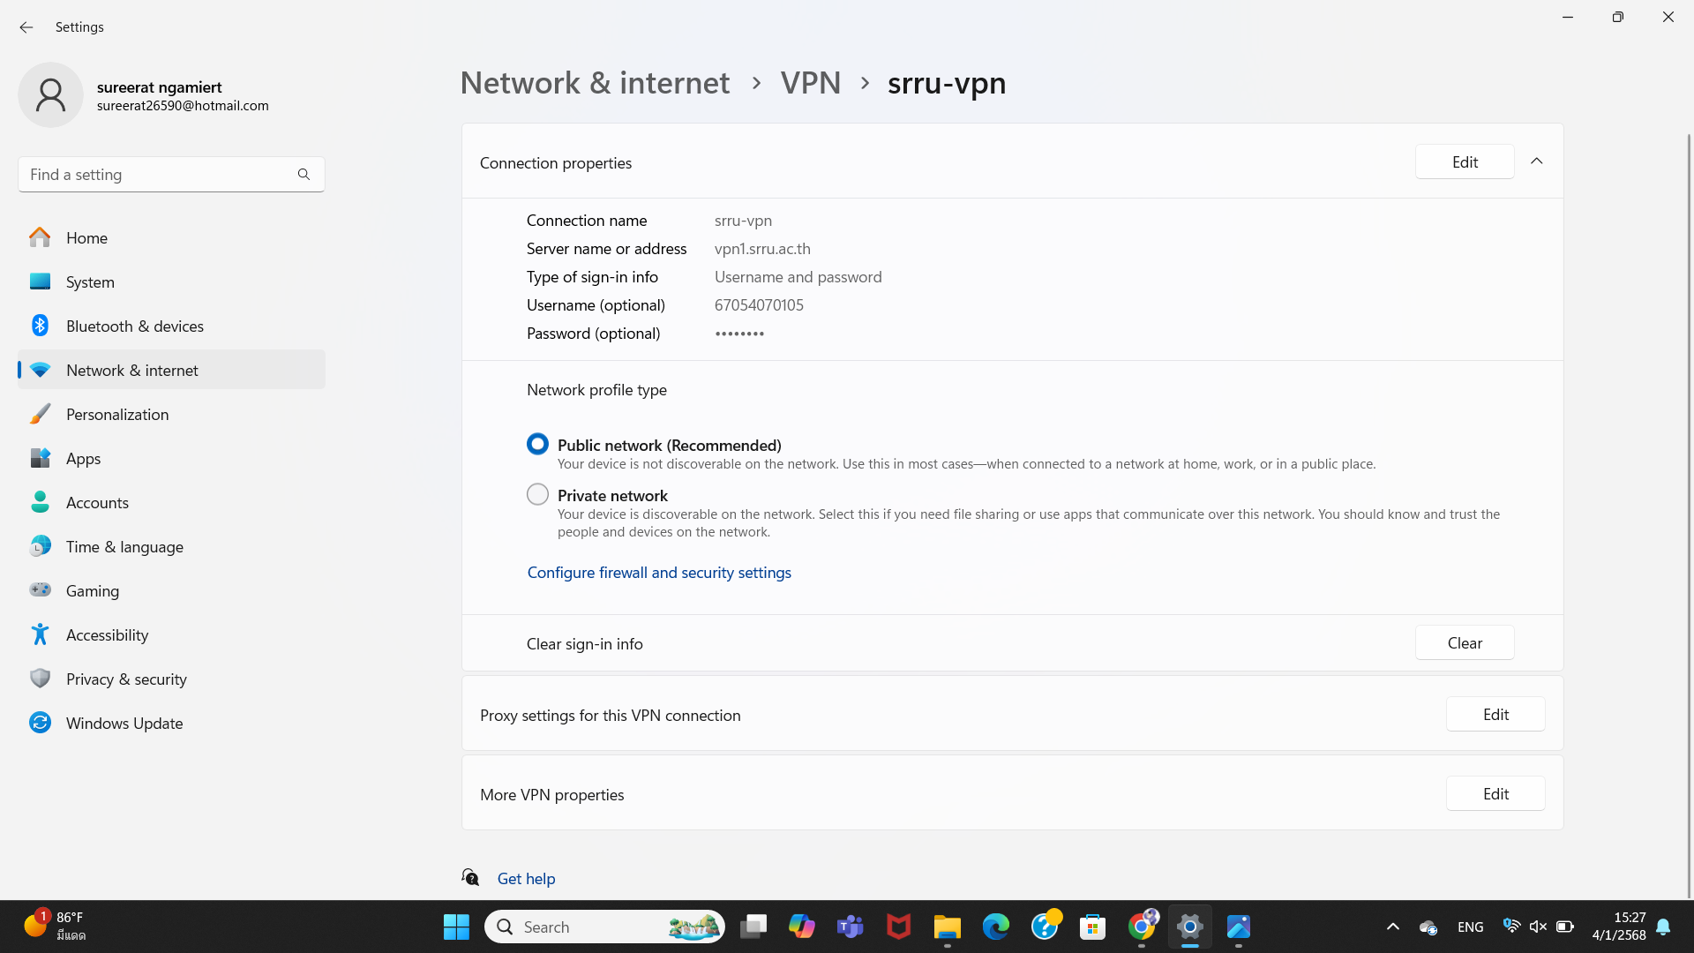Click Configure firewall and security settings

[659, 572]
